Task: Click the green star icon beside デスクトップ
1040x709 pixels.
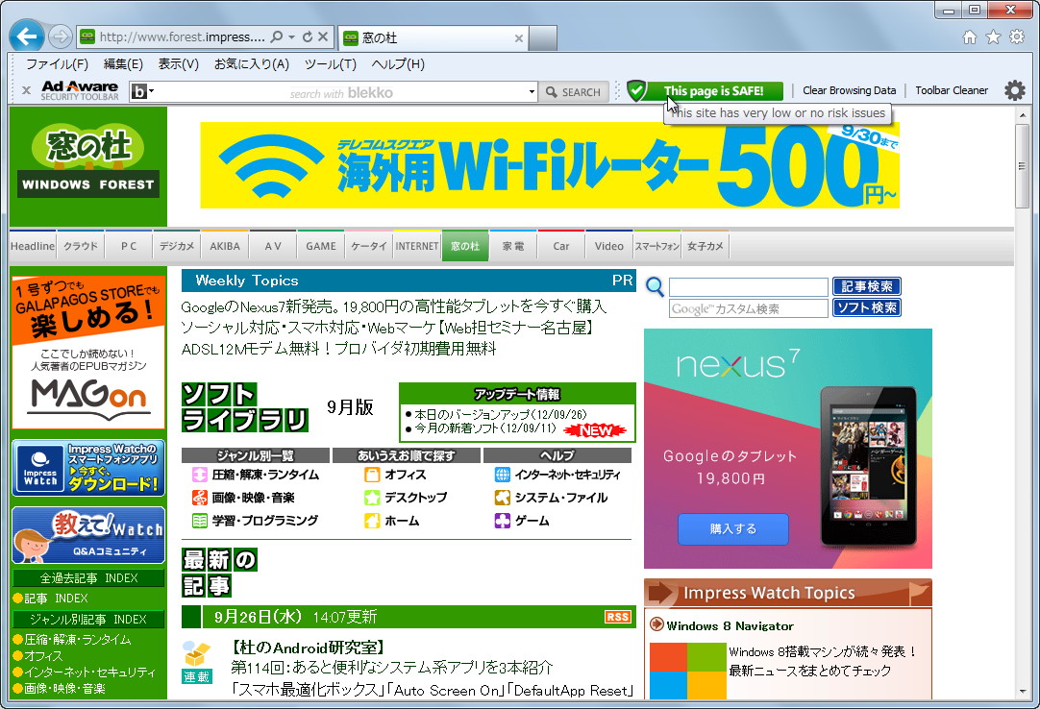Action: pos(371,497)
